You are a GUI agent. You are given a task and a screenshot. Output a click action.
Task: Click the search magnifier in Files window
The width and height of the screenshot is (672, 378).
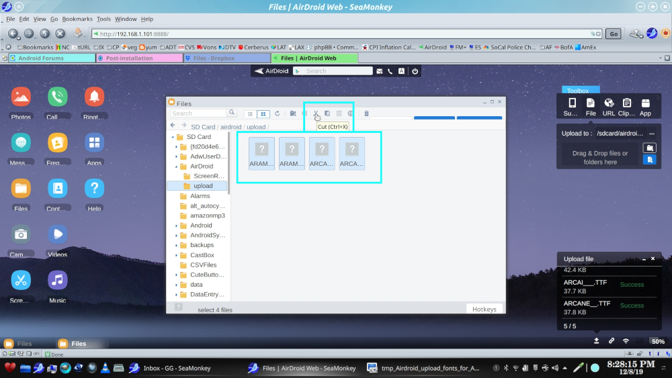pyautogui.click(x=231, y=113)
